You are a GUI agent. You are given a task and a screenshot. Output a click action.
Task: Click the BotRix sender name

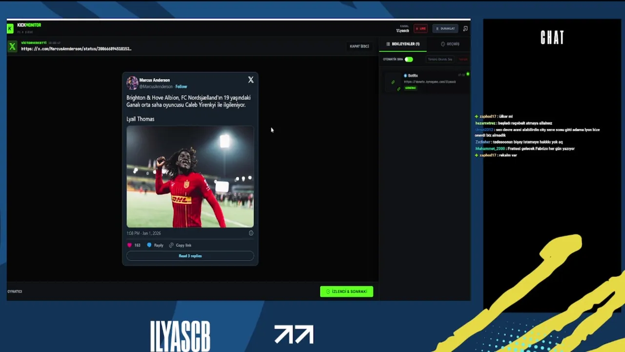(x=413, y=76)
